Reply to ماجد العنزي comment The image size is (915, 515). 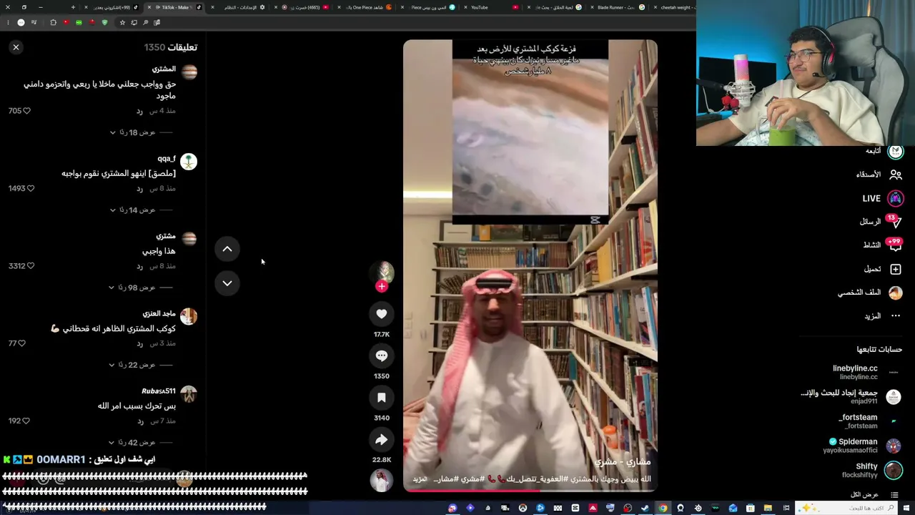pyautogui.click(x=140, y=344)
